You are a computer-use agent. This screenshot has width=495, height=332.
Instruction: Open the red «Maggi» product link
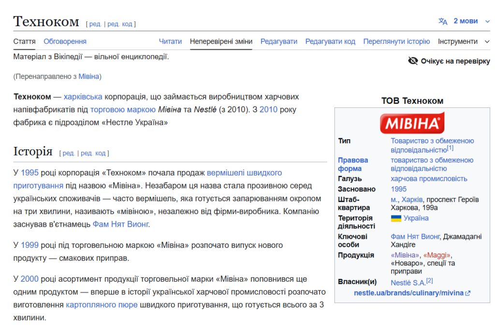[437, 255]
